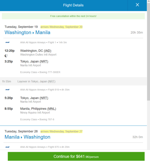Click the overnight moon icon

tap(6, 56)
